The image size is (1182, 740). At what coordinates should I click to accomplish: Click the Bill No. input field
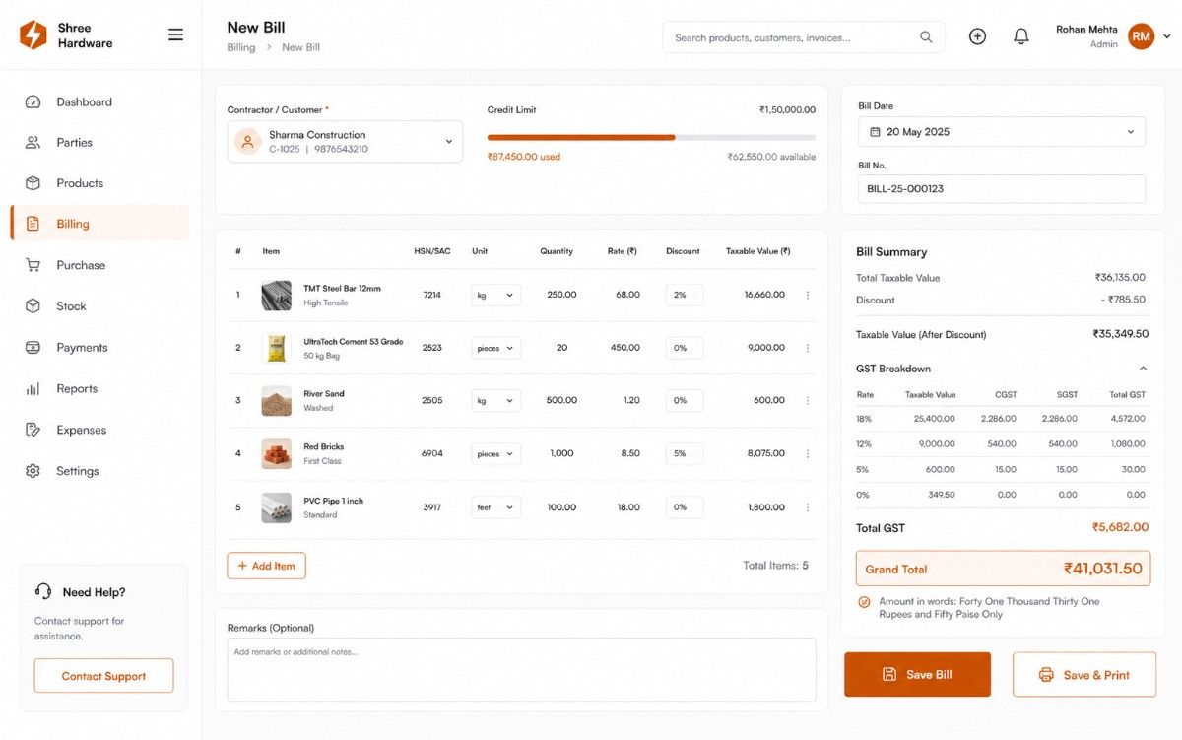click(1002, 188)
